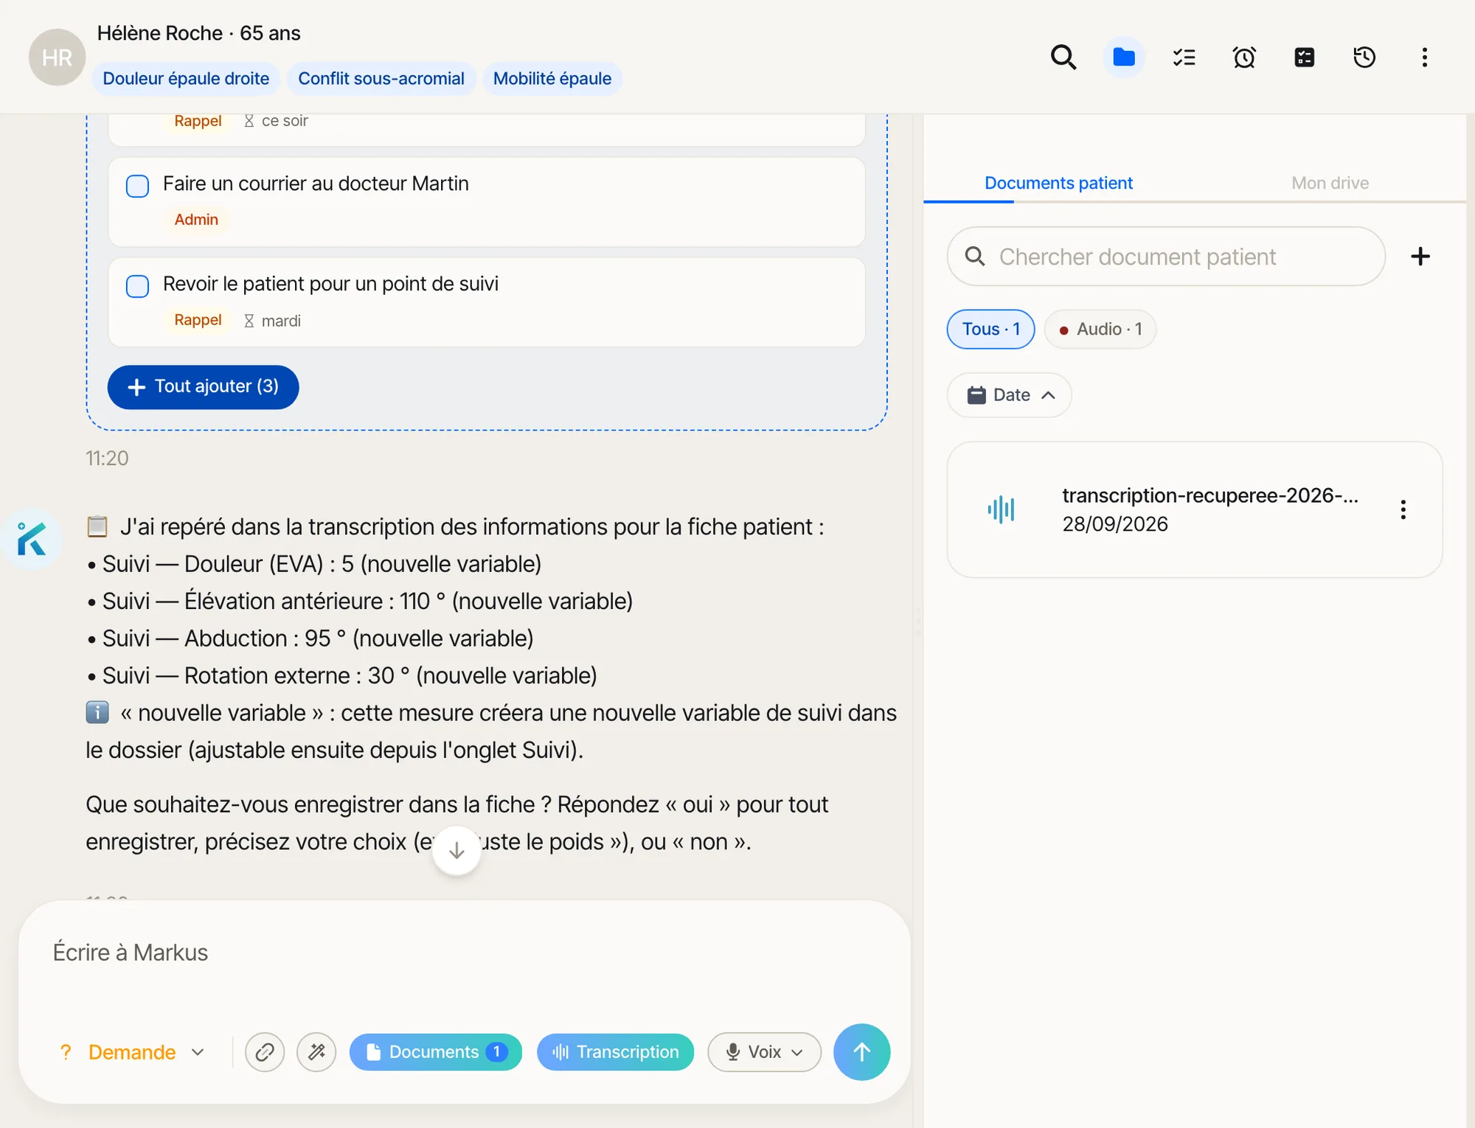Click the 'Douleur épaule droite' tag
1475x1128 pixels.
point(186,78)
